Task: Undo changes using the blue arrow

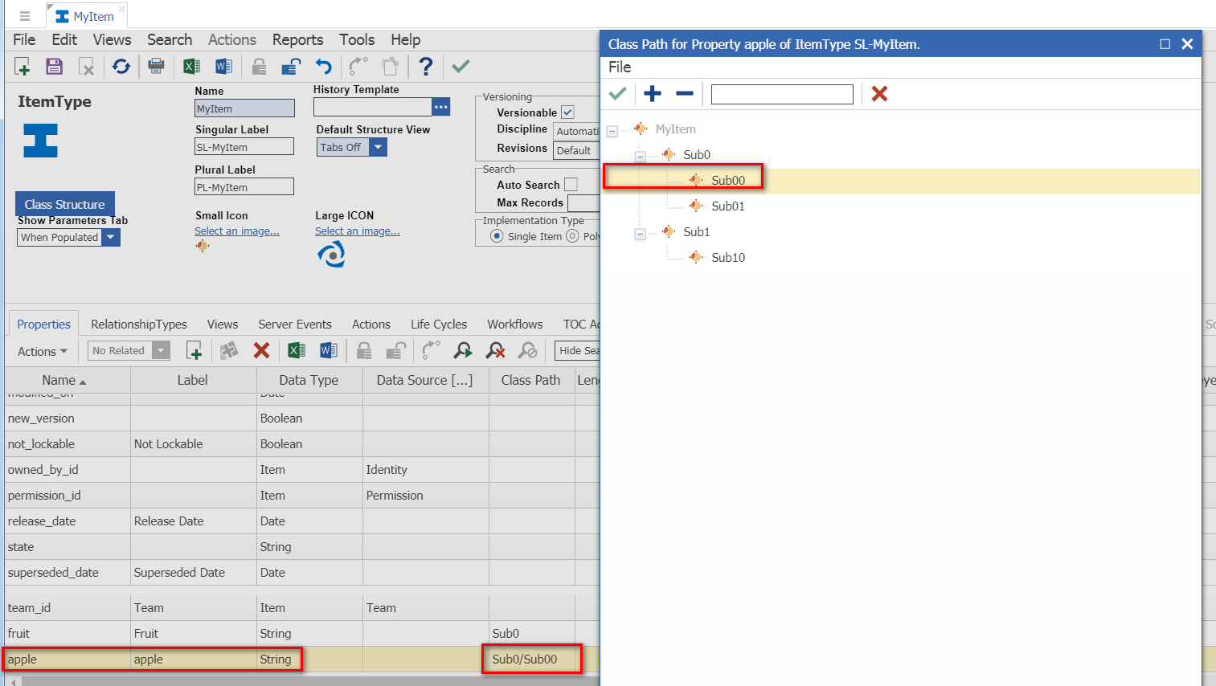Action: pos(323,67)
